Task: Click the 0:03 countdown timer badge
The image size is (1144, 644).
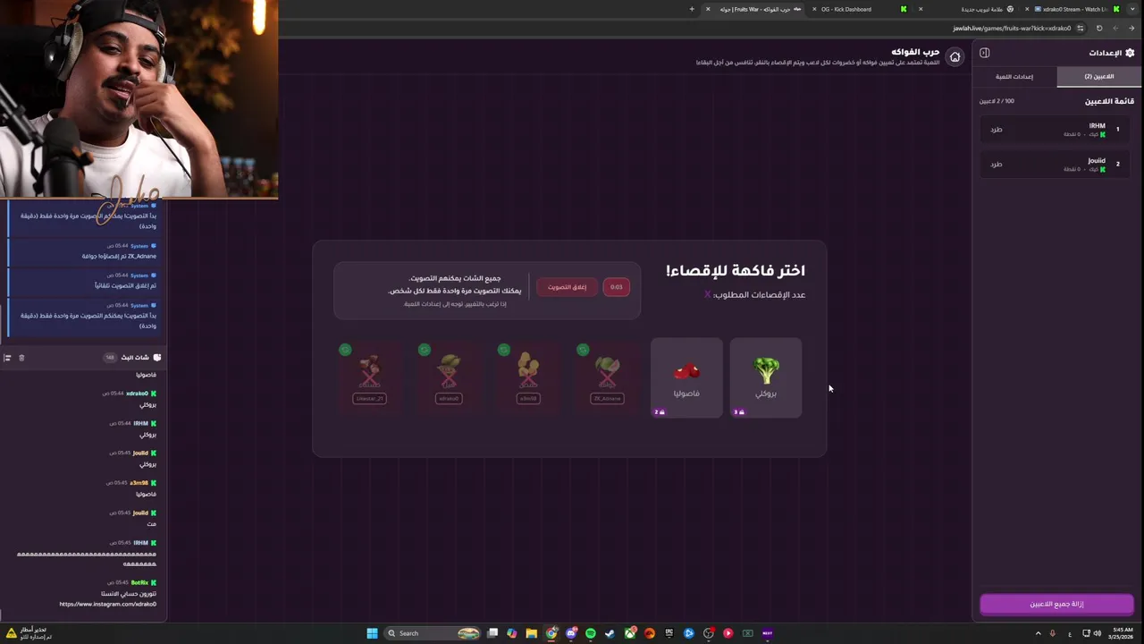Action: point(616,287)
